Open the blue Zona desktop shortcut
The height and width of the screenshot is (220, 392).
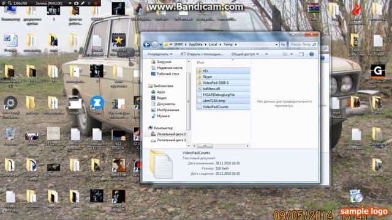coord(97,105)
